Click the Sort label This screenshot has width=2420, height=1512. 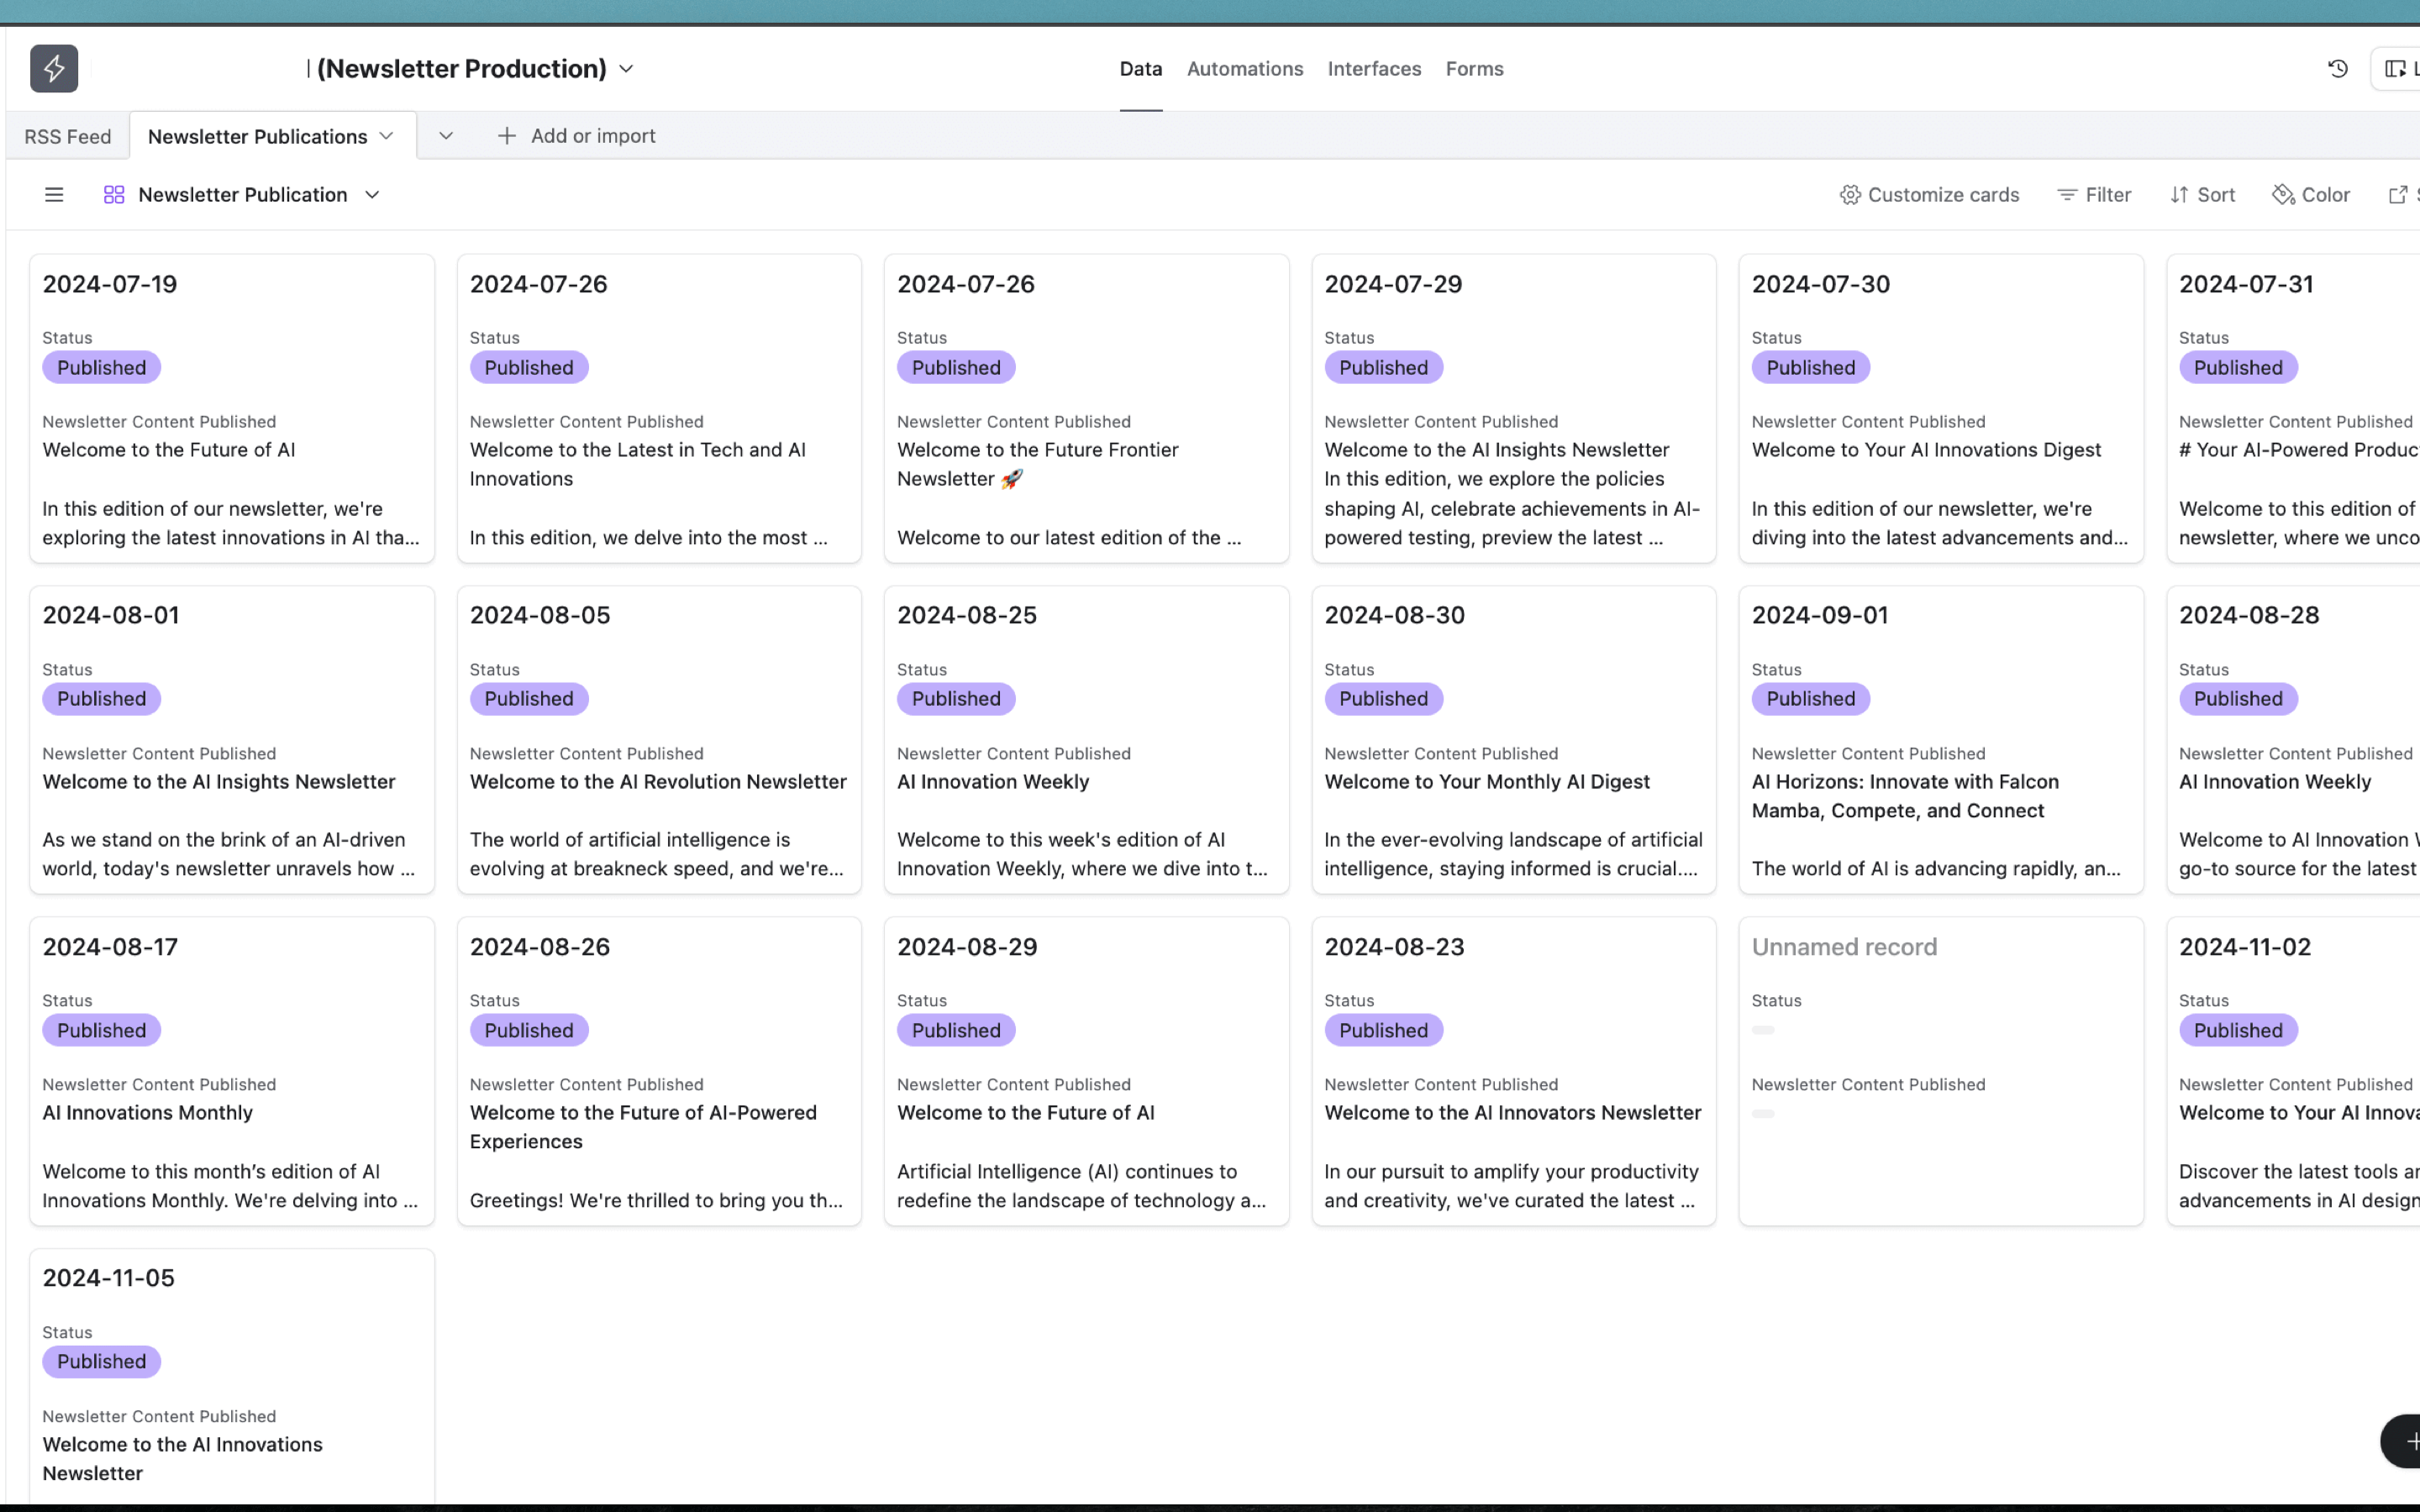2216,195
